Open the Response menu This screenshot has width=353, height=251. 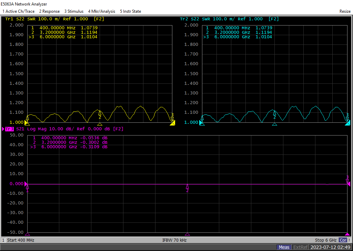point(49,11)
